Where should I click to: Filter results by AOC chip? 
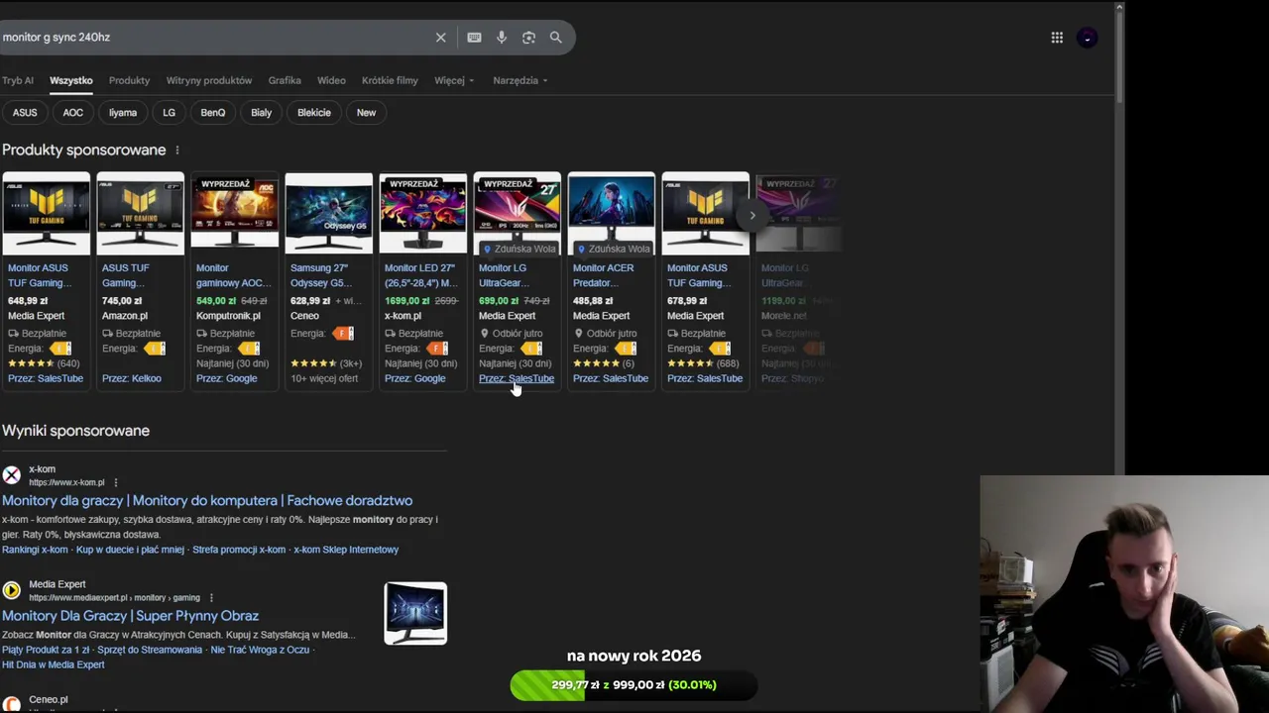pyautogui.click(x=73, y=113)
